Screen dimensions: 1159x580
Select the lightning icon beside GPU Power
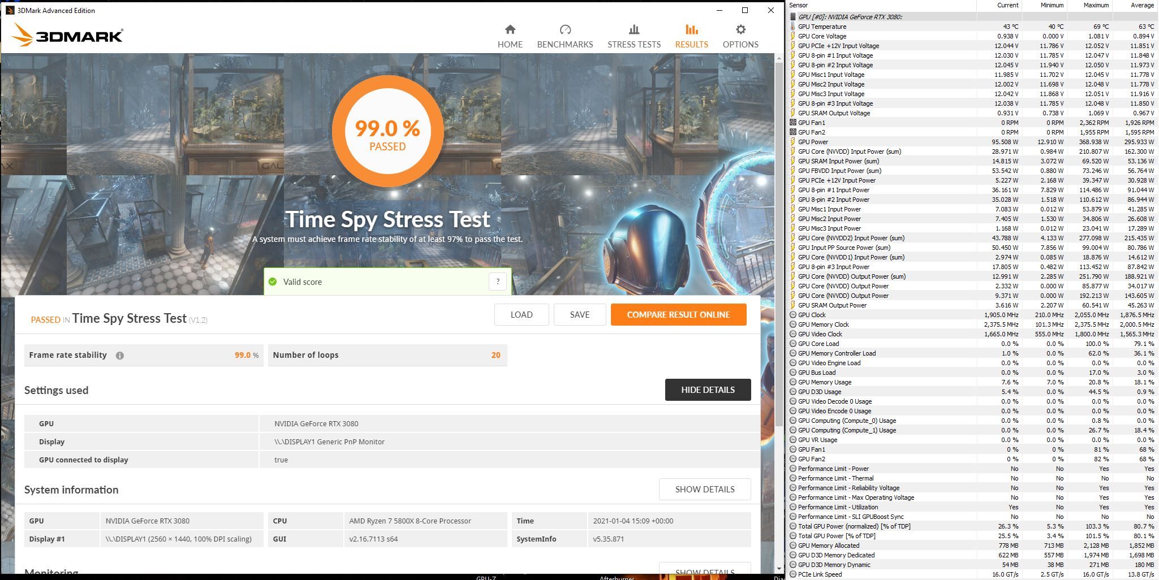793,142
